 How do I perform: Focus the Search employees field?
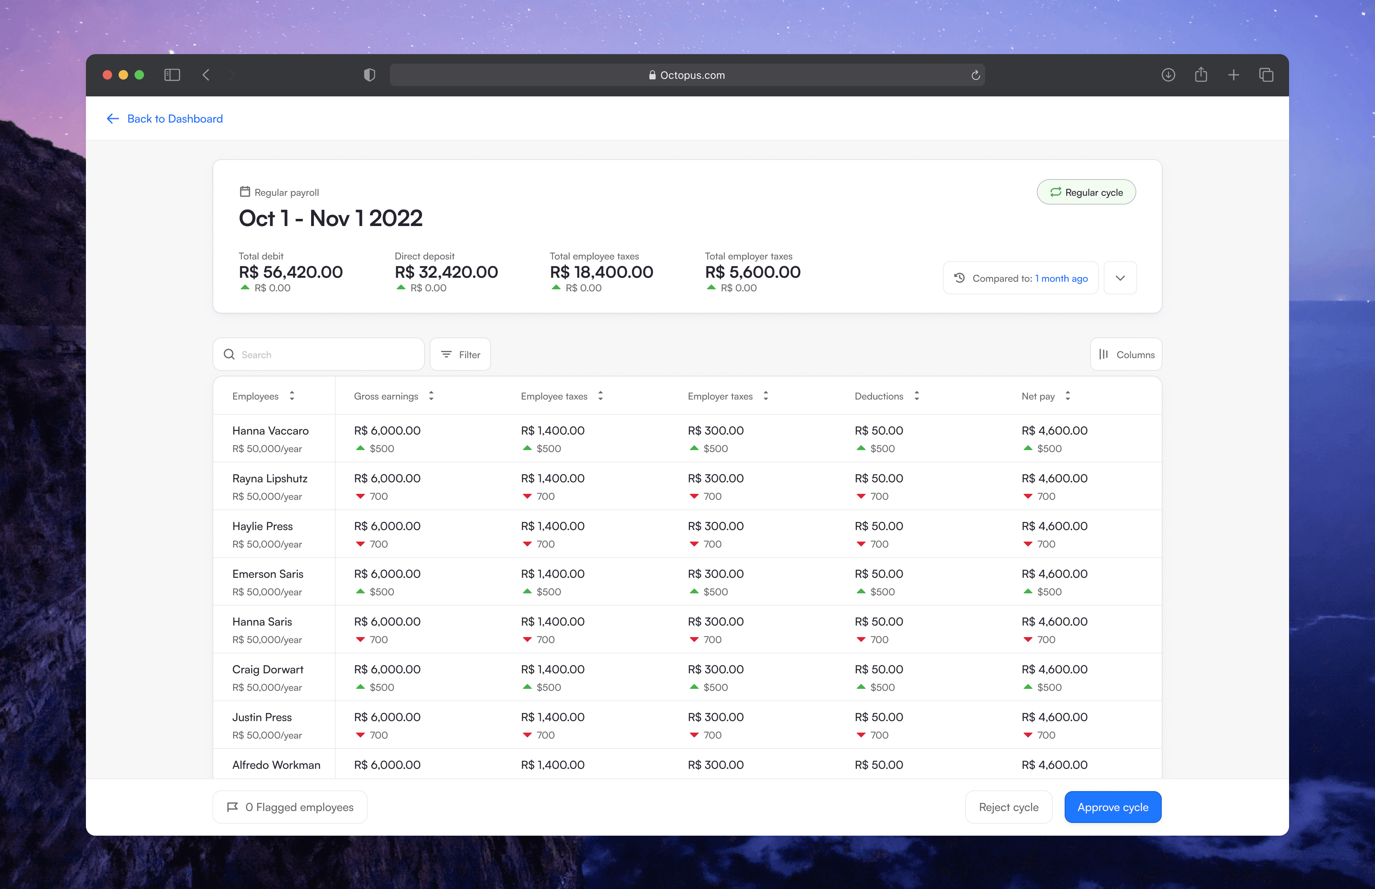pos(319,355)
